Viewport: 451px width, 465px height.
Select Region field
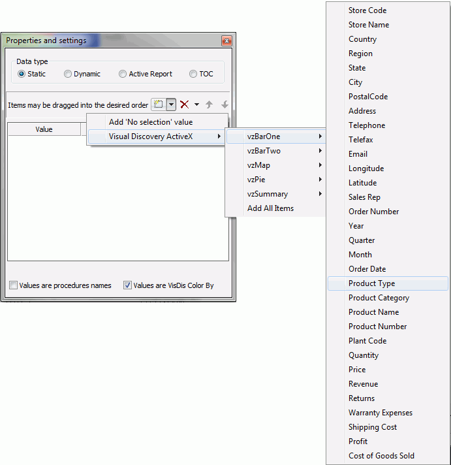[388, 54]
